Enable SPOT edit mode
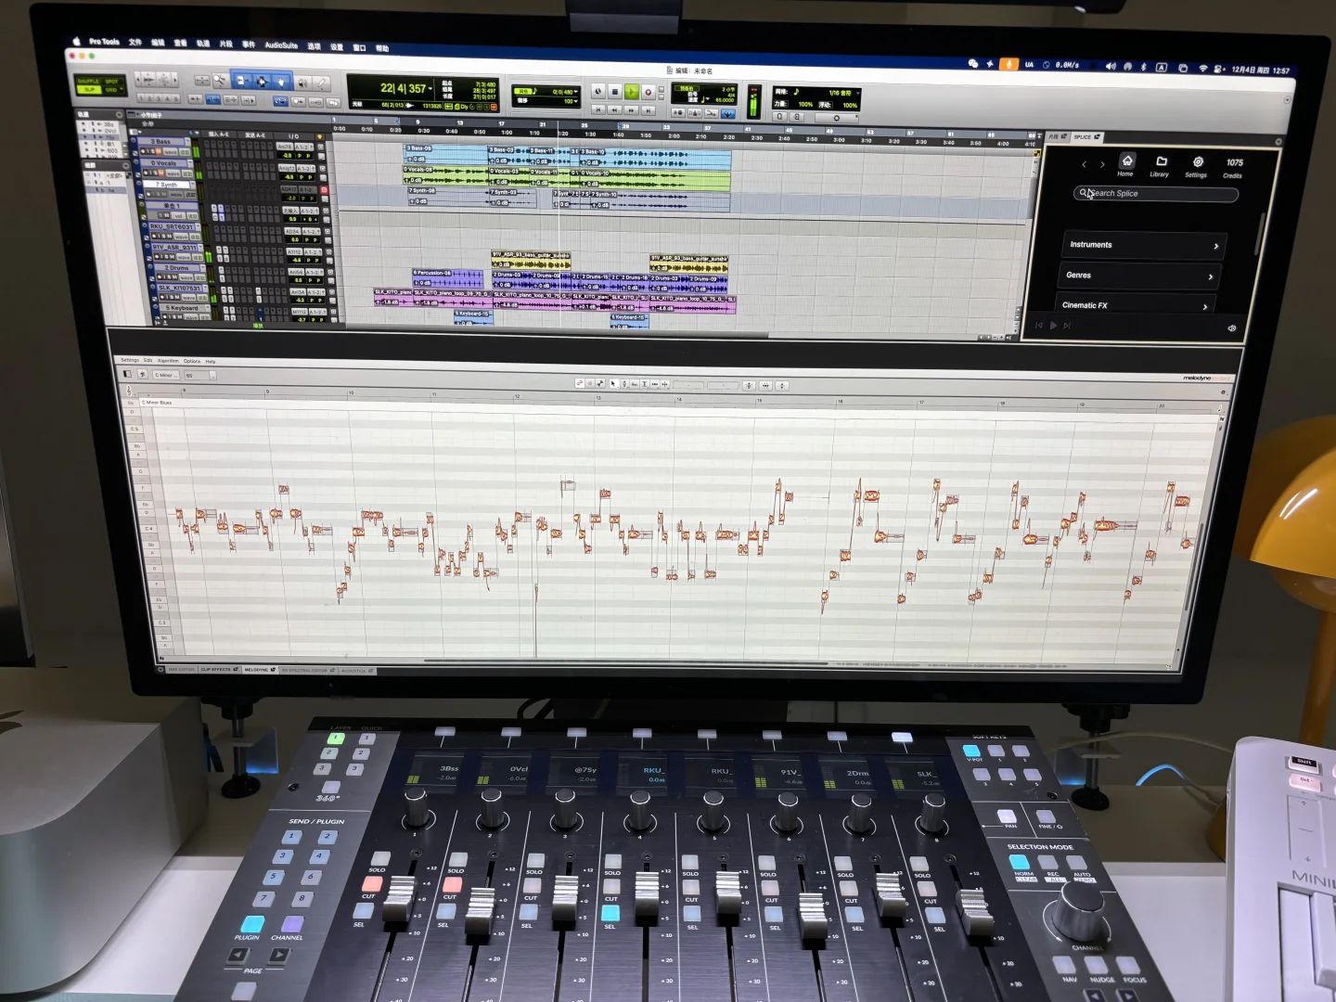The image size is (1336, 1002). click(111, 81)
